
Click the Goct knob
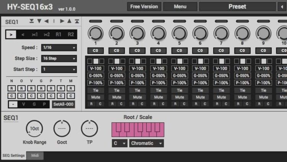62,129
